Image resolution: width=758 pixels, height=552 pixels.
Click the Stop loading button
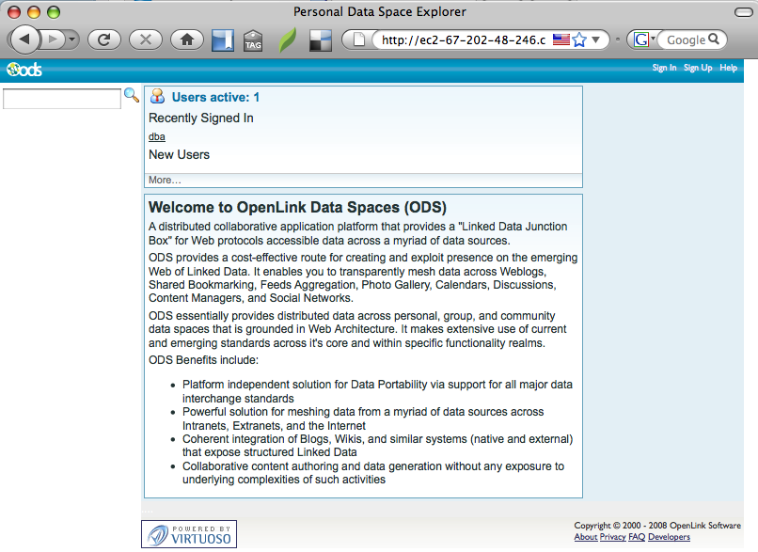tap(145, 39)
